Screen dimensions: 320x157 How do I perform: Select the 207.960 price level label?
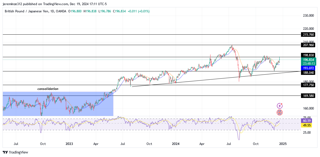308,45
